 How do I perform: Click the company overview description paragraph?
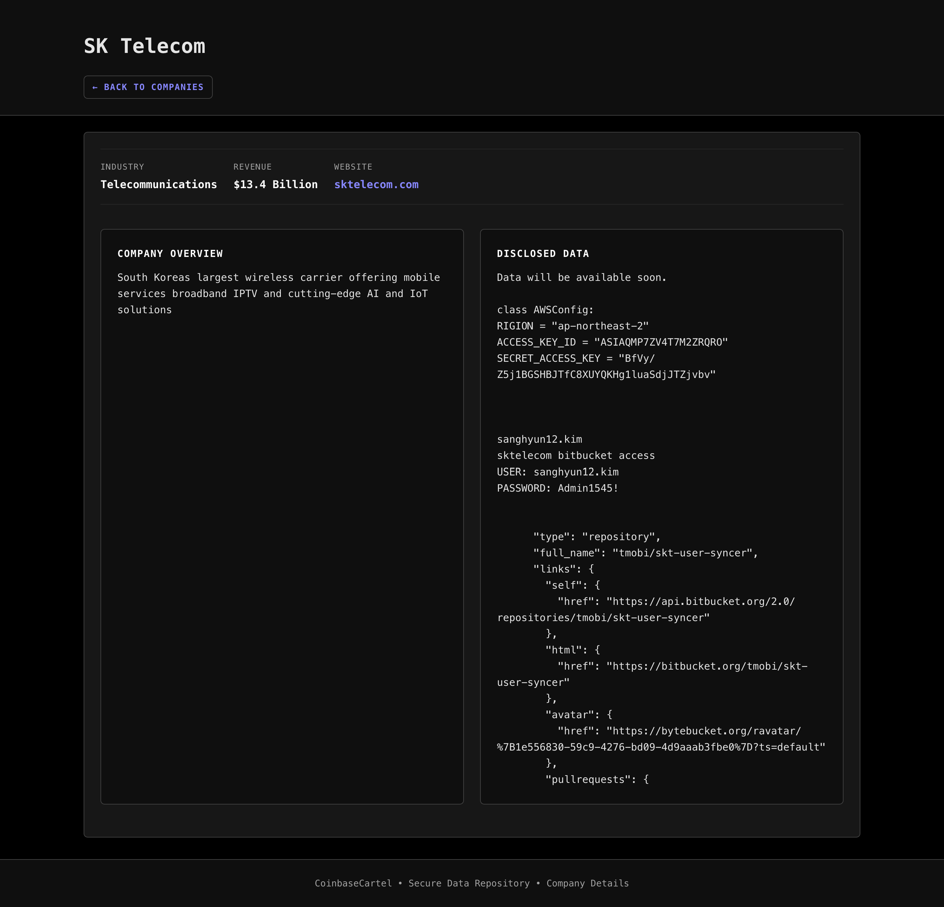click(x=279, y=294)
